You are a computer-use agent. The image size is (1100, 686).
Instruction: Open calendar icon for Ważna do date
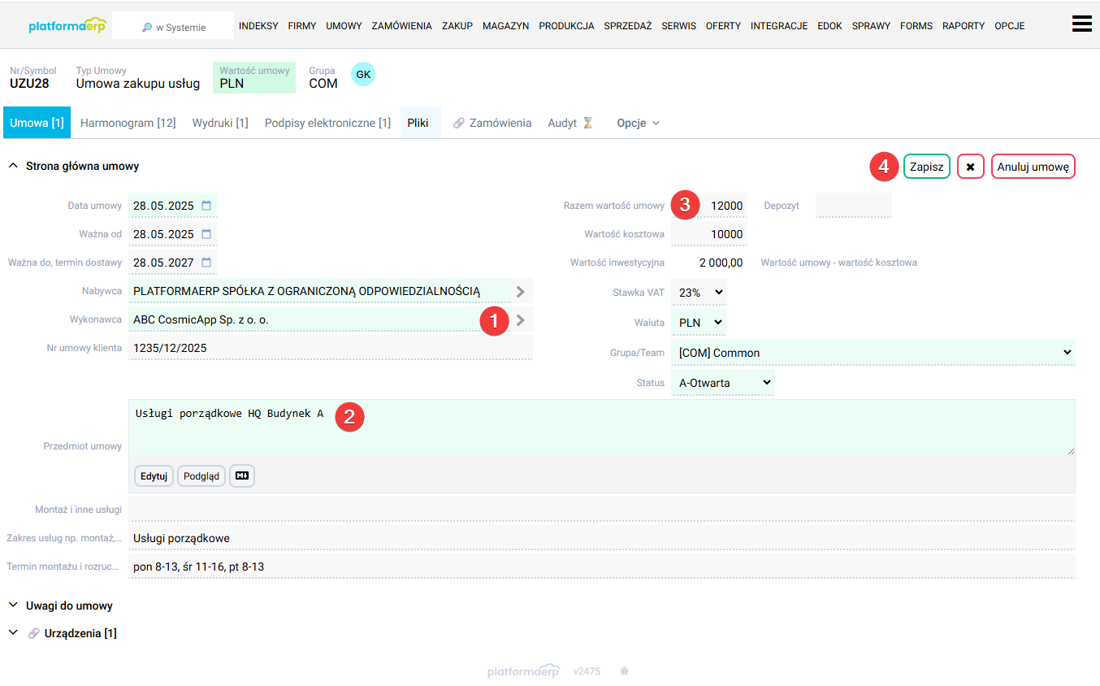pyautogui.click(x=206, y=263)
